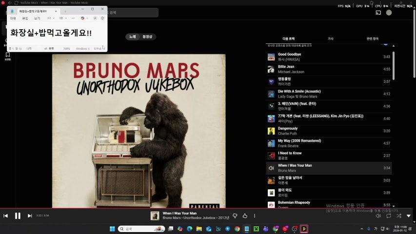Image resolution: width=416 pixels, height=234 pixels.
Task: Click the Windows taskbar search box
Action: click(140, 229)
